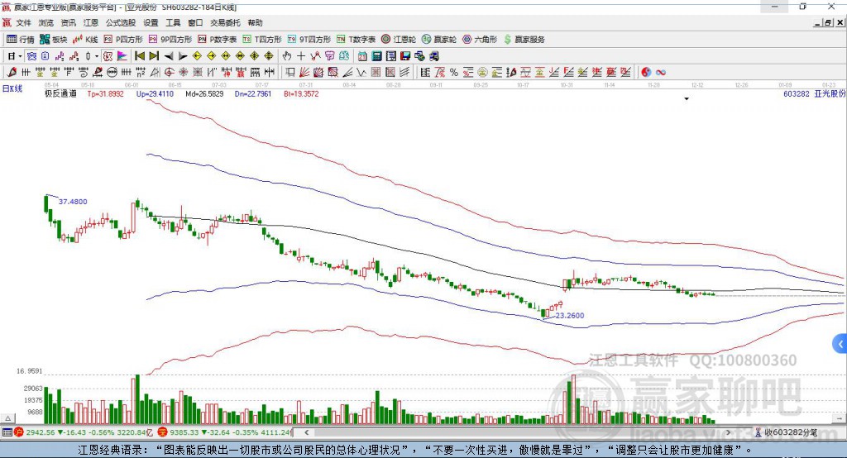Click the percent line drawing tool

(x=454, y=73)
